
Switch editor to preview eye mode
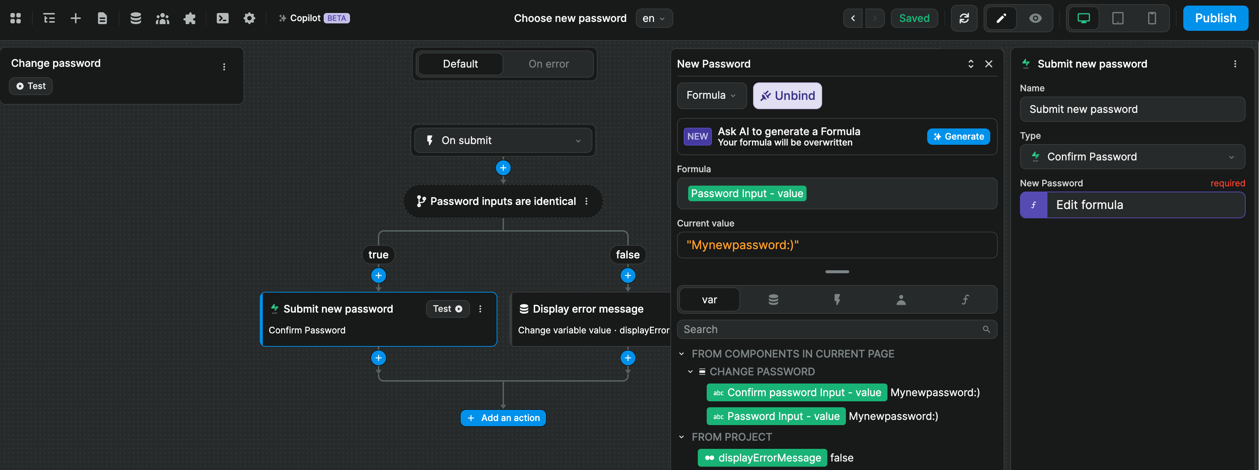pyautogui.click(x=1036, y=18)
